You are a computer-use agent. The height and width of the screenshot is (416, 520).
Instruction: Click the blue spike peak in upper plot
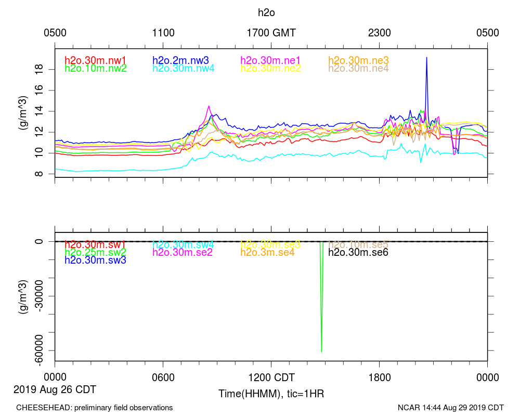tap(426, 58)
